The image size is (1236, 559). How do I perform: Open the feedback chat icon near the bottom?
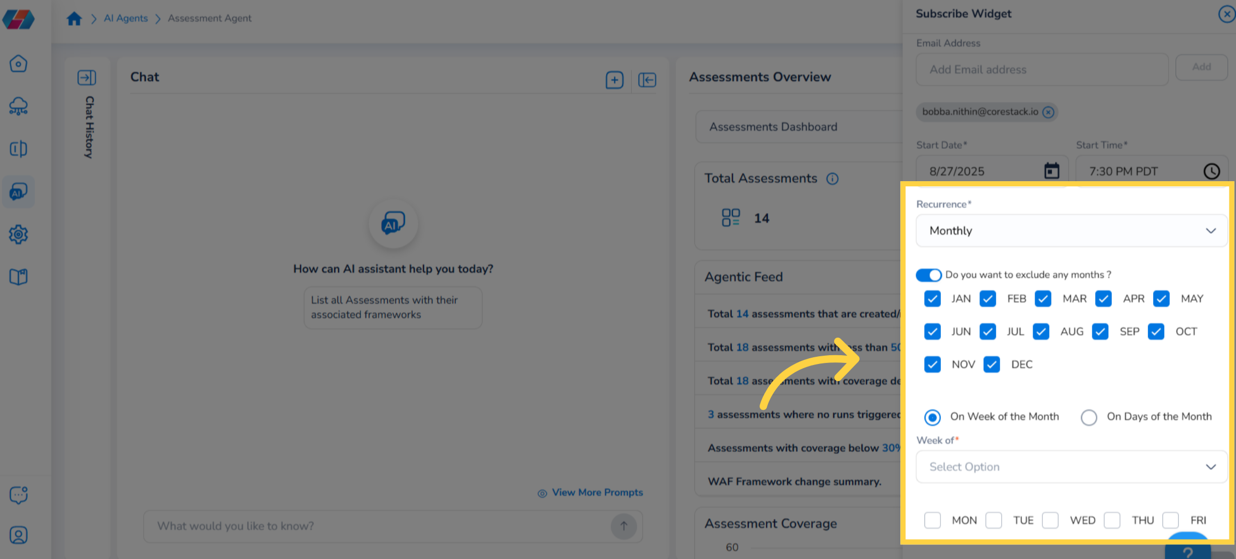click(18, 495)
